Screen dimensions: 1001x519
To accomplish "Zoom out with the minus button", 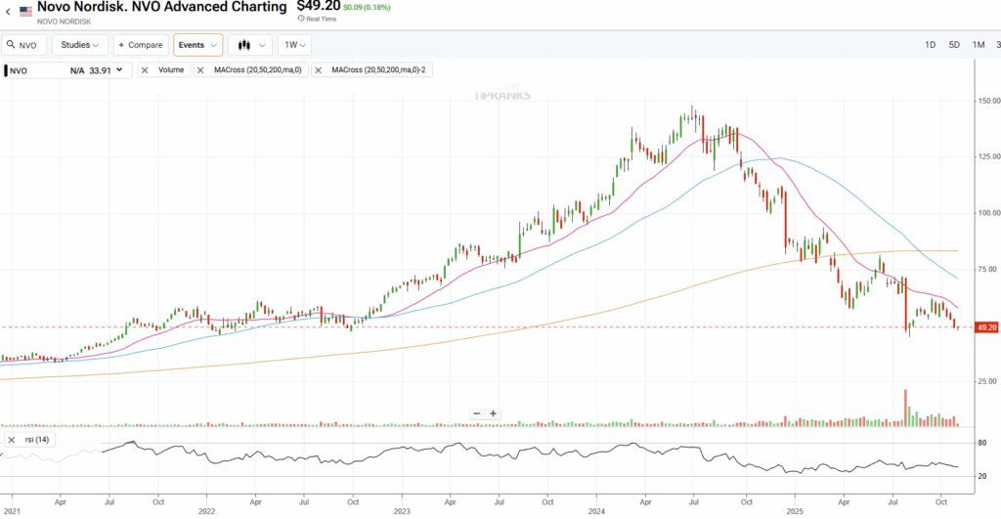I will click(476, 413).
